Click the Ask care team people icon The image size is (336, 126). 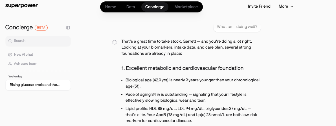(10, 64)
